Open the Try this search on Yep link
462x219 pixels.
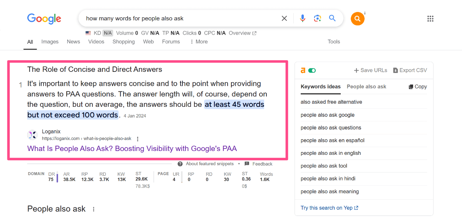(x=330, y=208)
